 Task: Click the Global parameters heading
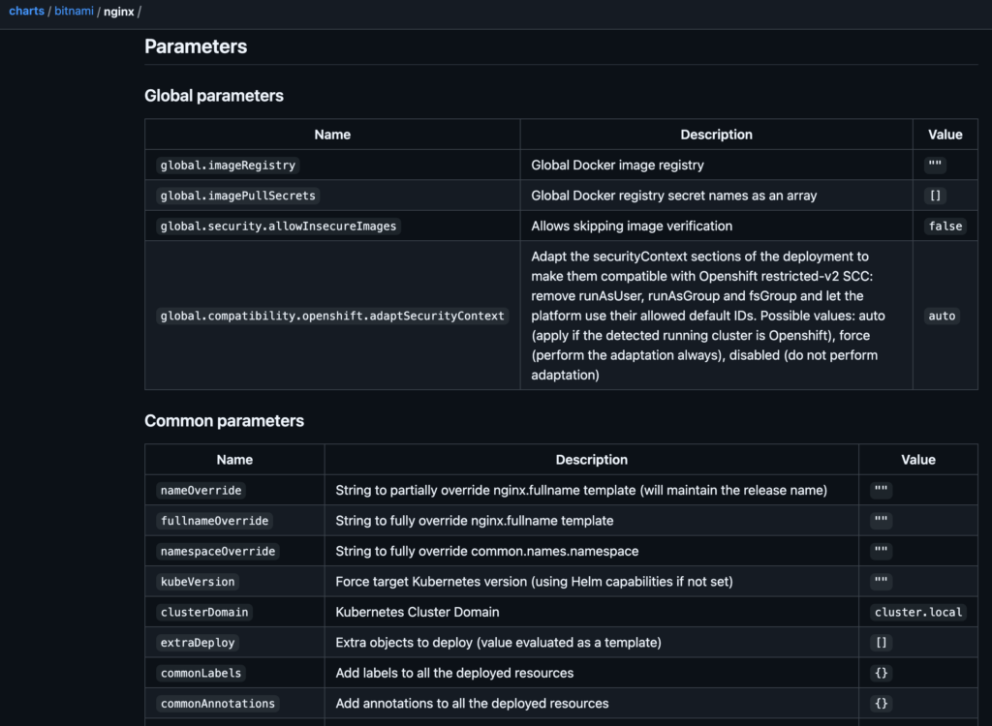[214, 96]
